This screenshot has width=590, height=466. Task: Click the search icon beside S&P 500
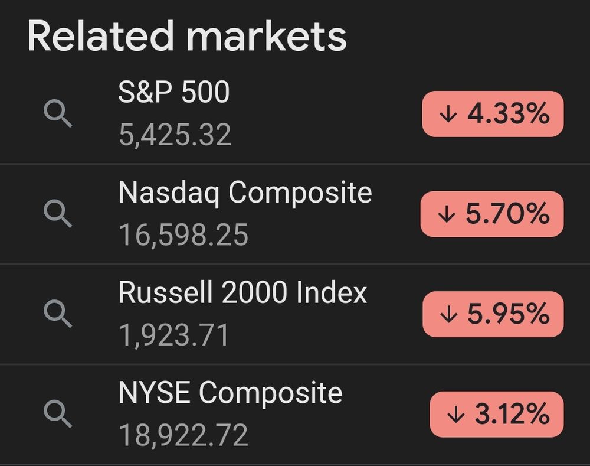coord(58,113)
